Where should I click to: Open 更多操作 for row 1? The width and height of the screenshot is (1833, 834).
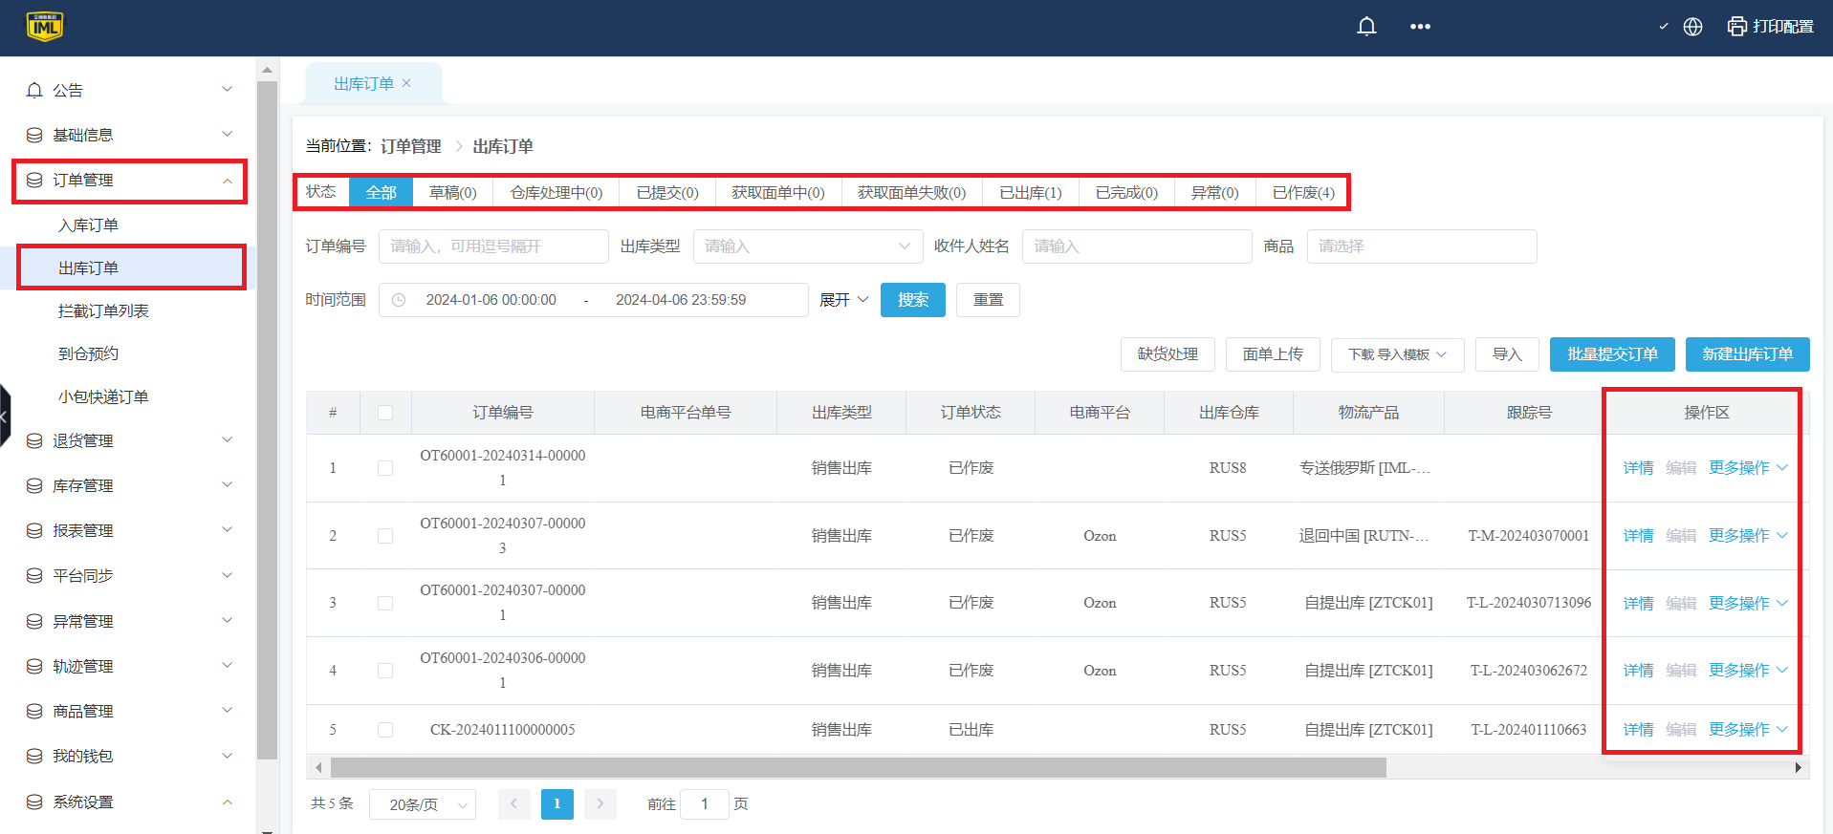point(1748,468)
